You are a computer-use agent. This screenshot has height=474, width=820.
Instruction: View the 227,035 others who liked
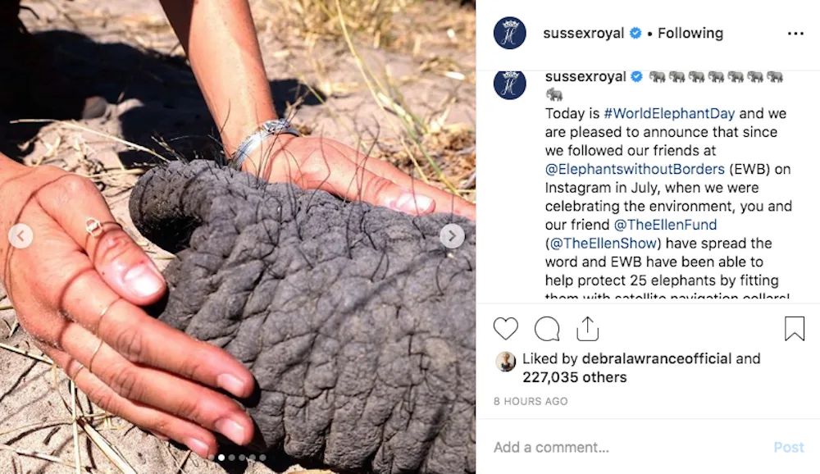(x=574, y=377)
